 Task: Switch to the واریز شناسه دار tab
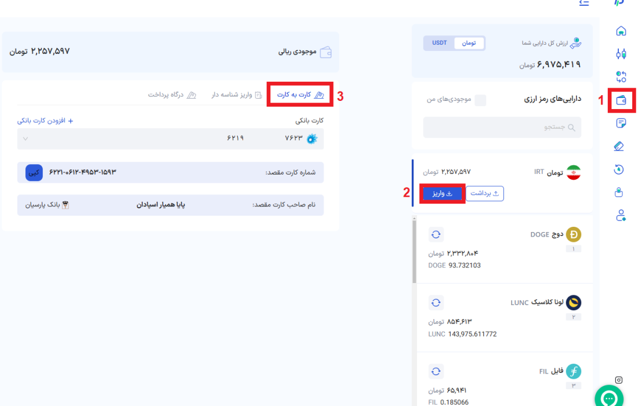pyautogui.click(x=236, y=95)
